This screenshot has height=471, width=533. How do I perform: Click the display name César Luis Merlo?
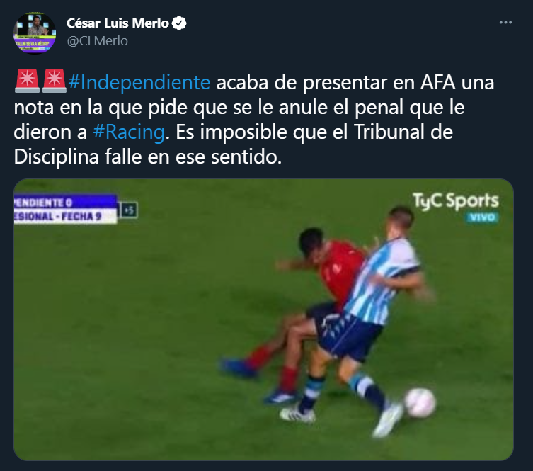(x=118, y=23)
